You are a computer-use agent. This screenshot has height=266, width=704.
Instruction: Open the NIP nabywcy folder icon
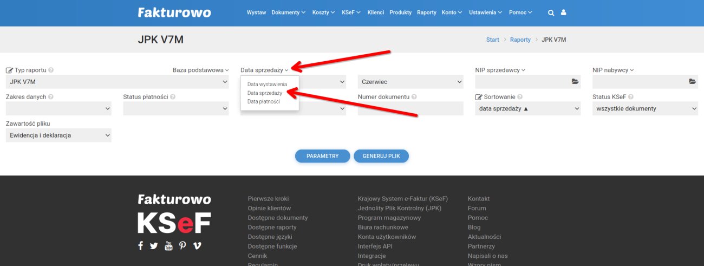[692, 82]
